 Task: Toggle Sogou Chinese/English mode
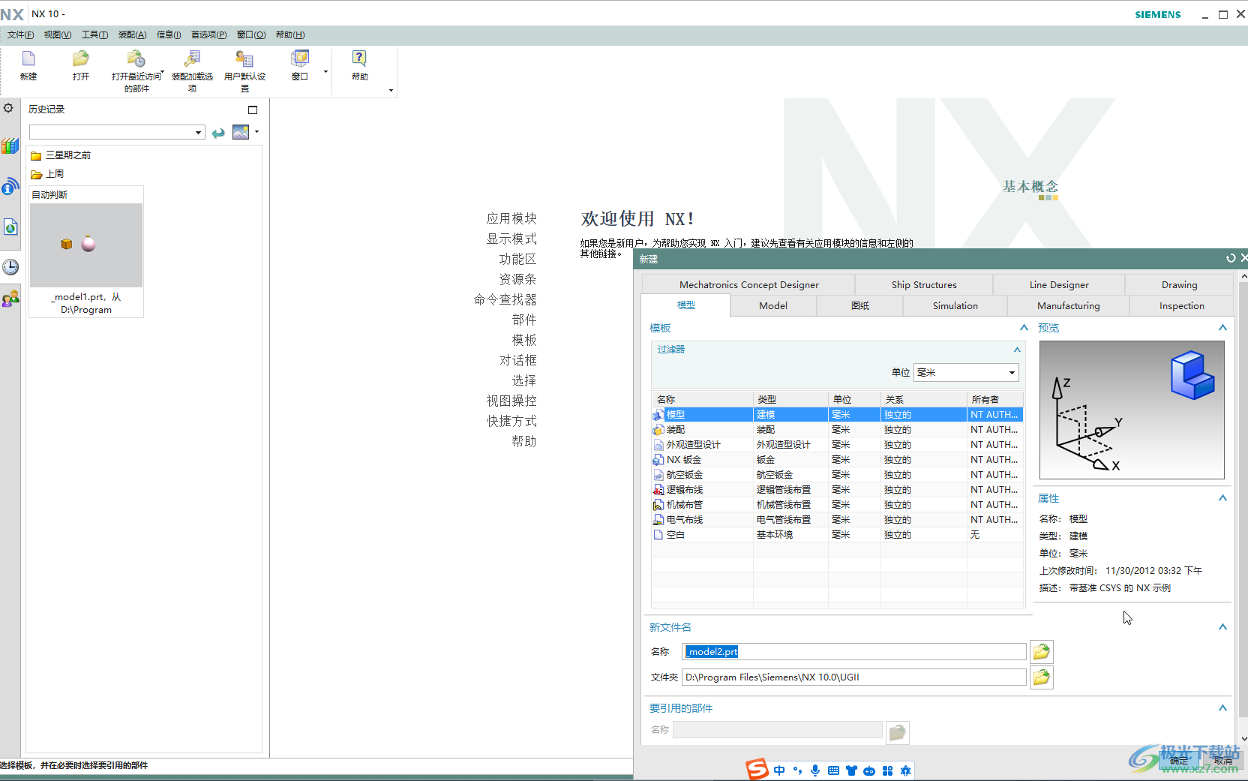(x=779, y=770)
